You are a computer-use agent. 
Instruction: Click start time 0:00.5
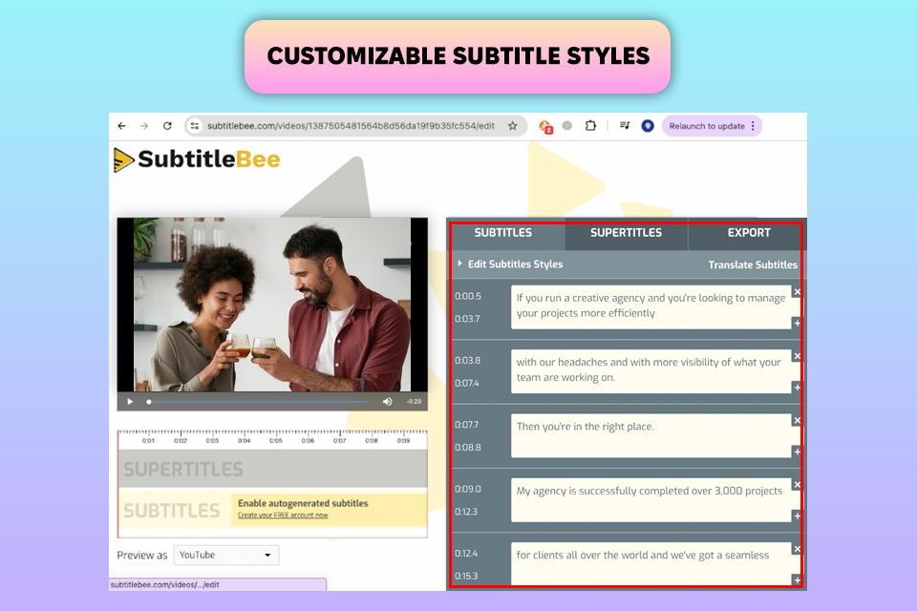468,297
